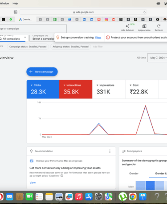This screenshot has width=167, height=204.
Task: Launch Music from the Dock
Action: tap(79, 197)
